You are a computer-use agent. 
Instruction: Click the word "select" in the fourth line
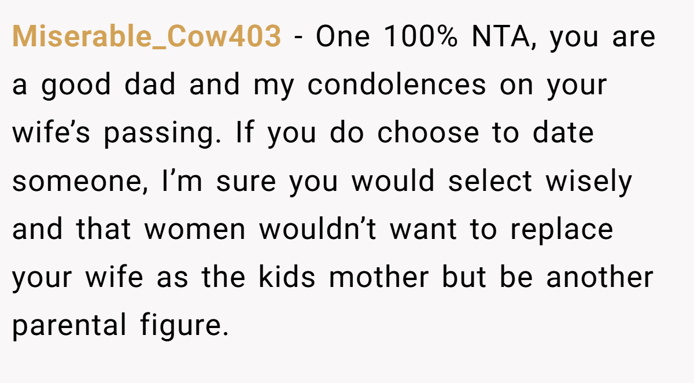490,181
